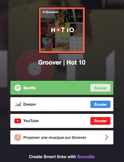Screen dimensions: 124x162
Task: Open the Soundiiz link in footer
Action: (86, 157)
